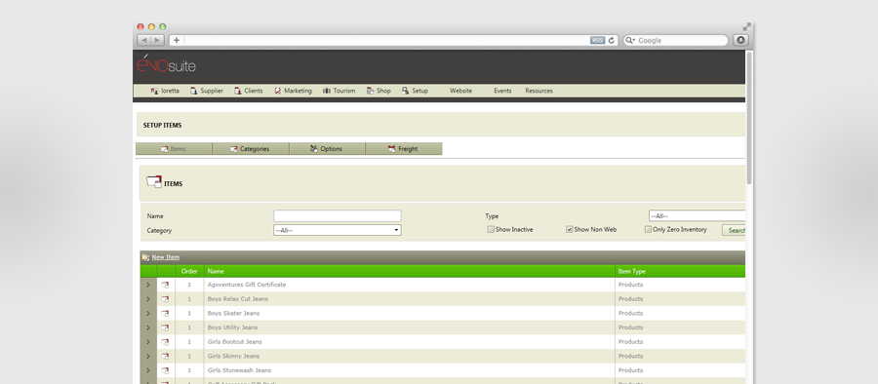The width and height of the screenshot is (878, 384).
Task: Click the item icon beside Boys Relax Cut Jeans
Action: (x=165, y=299)
